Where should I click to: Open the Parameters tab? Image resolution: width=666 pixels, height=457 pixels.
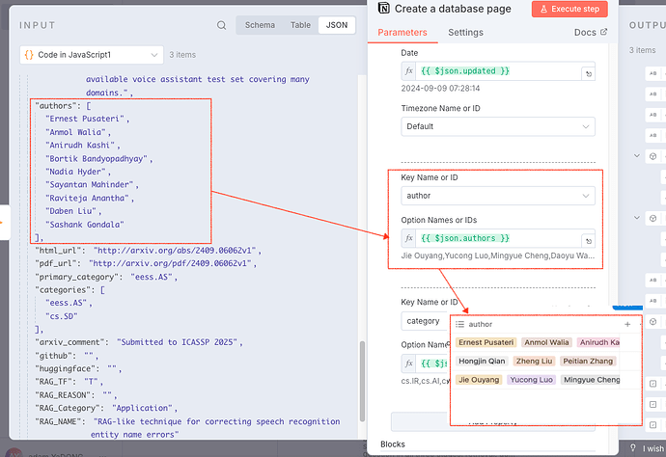tap(402, 33)
